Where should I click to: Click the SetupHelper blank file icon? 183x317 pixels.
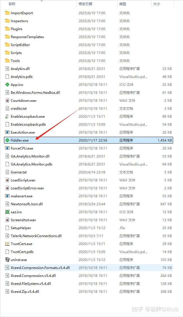pyautogui.click(x=7, y=228)
